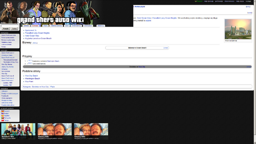Click the English flag icon
Viewport: 256px width, 144px height.
[x=2, y=114]
